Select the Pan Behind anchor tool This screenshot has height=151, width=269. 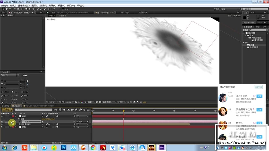22,9
